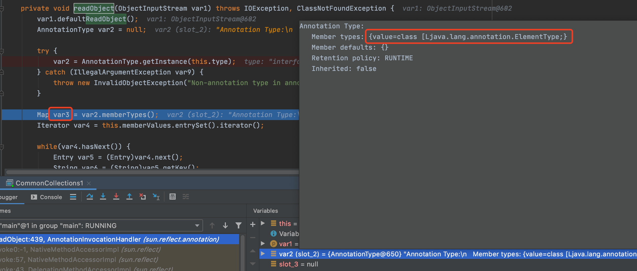This screenshot has height=271, width=637.
Task: Expand the var2 (slot_2) variable node
Action: (263, 254)
